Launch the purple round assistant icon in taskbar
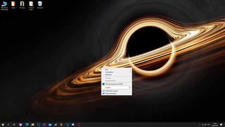This screenshot has width=225, height=127. 21,125
